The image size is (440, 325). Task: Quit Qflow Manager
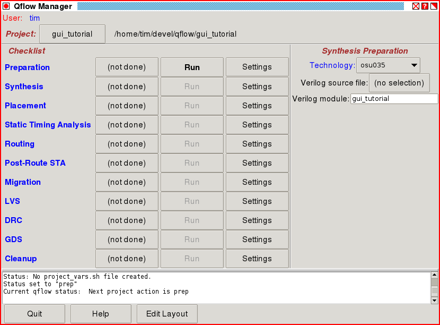[34, 314]
